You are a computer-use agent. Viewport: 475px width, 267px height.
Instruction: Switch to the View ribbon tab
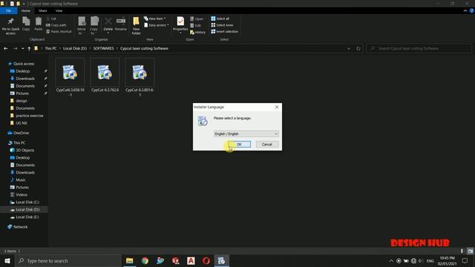pyautogui.click(x=59, y=10)
